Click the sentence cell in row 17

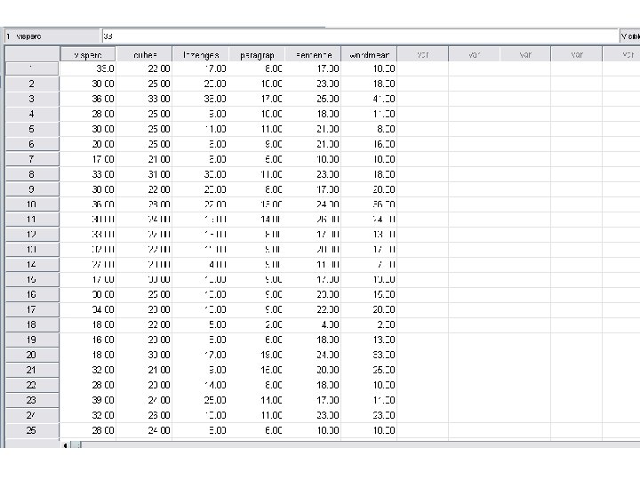[313, 309]
